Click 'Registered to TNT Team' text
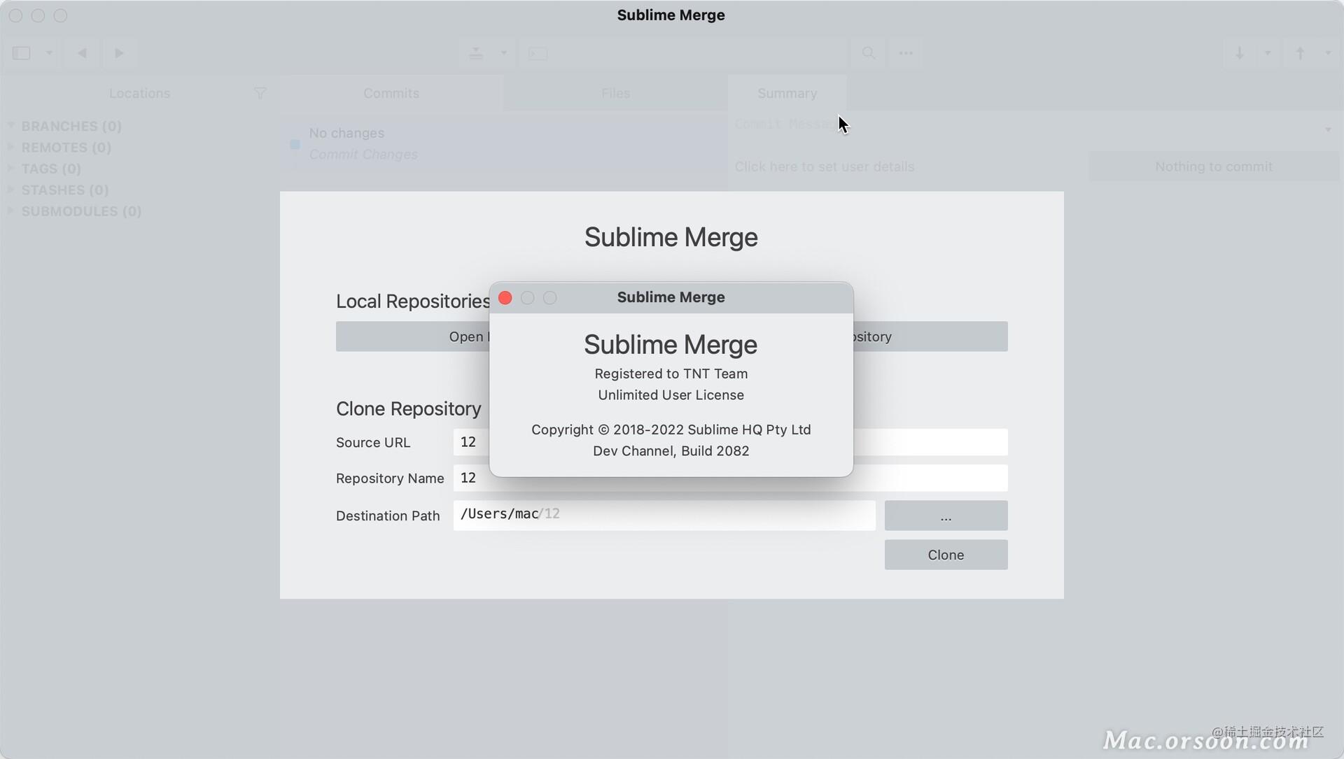The width and height of the screenshot is (1344, 759). pyautogui.click(x=671, y=374)
